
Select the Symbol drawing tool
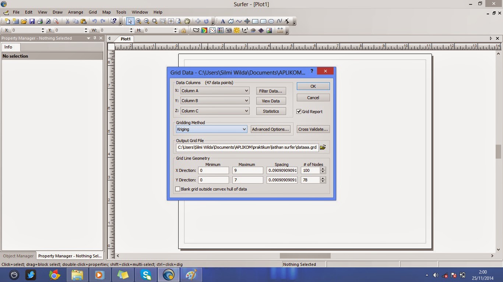(247, 21)
